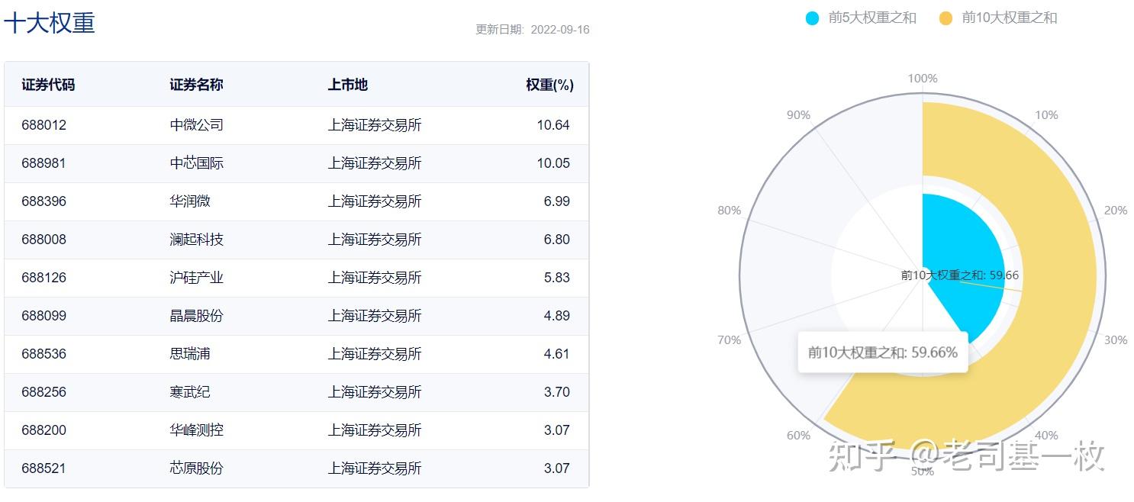Click the weight value 6.99
This screenshot has width=1134, height=502.
[x=557, y=201]
